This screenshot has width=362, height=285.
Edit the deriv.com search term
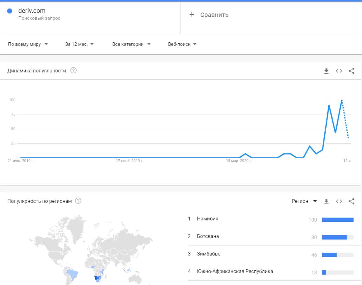tap(32, 11)
